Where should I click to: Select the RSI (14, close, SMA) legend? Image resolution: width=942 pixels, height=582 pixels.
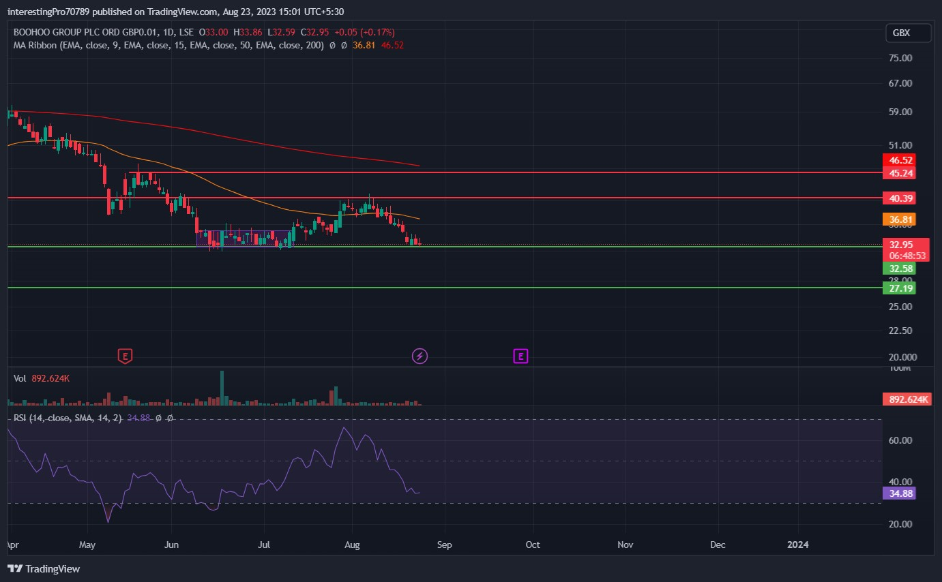pyautogui.click(x=68, y=418)
